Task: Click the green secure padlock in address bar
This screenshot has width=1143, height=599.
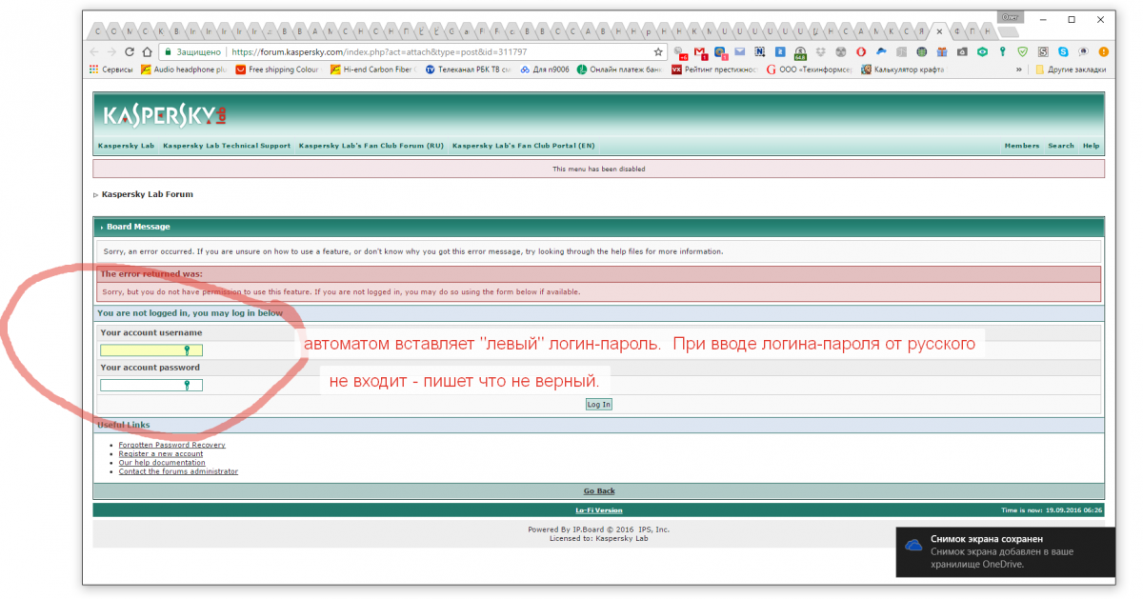Action: [167, 52]
